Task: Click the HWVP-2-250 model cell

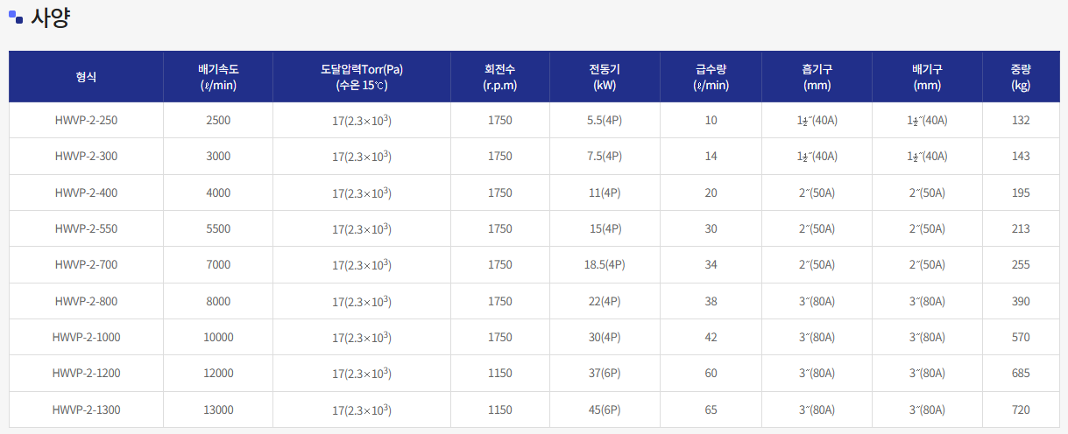Action: point(86,120)
